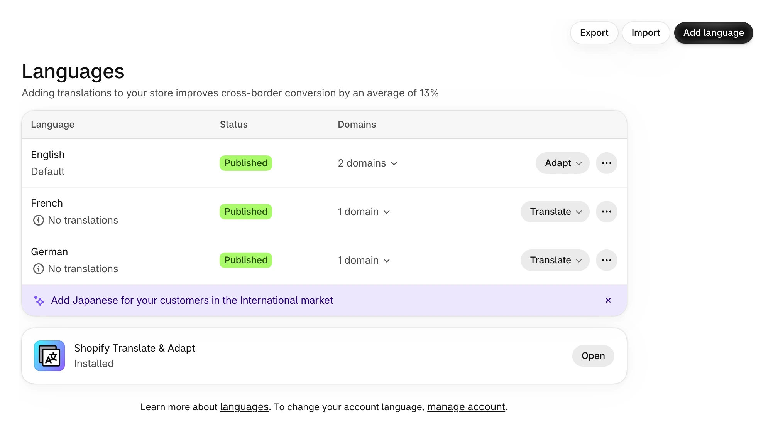Select the English language name

point(47,155)
